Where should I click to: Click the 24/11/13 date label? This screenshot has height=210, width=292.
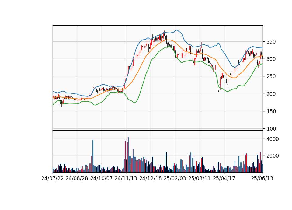click(x=126, y=179)
